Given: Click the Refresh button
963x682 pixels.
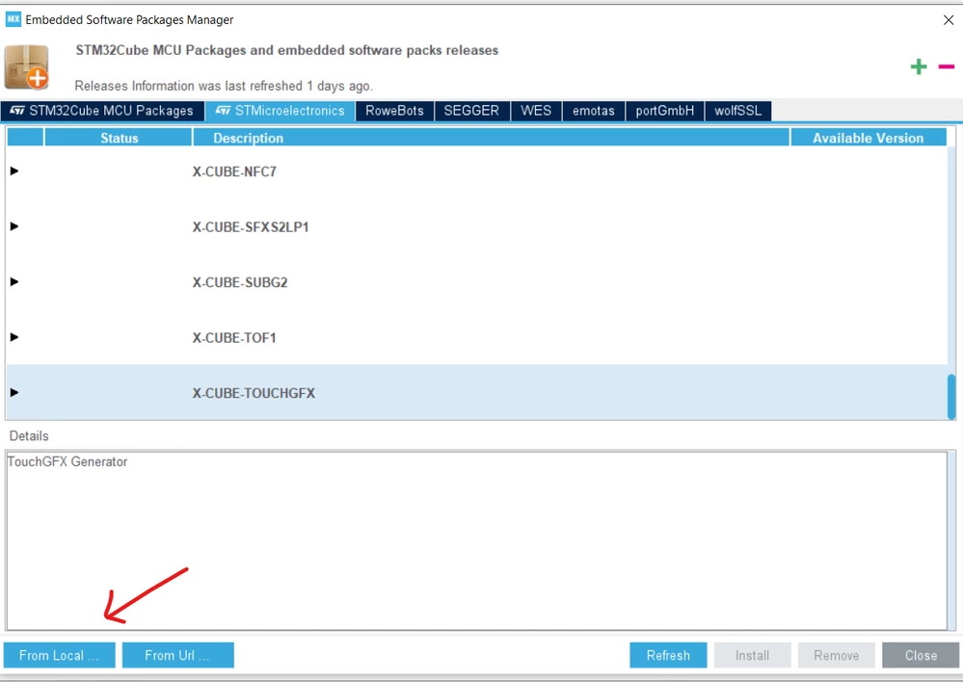Looking at the screenshot, I should click(668, 655).
